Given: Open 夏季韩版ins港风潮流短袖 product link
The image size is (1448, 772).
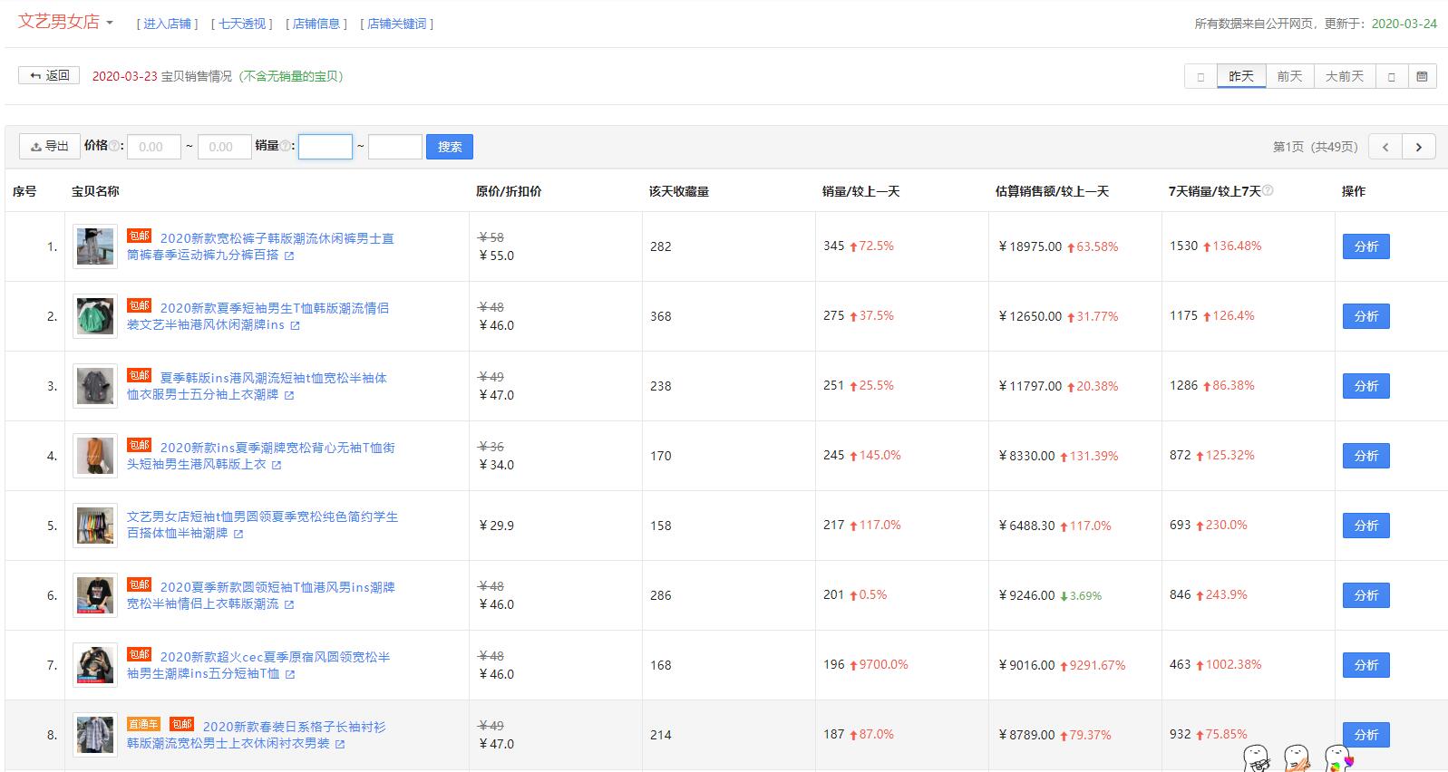Looking at the screenshot, I should pos(257,386).
